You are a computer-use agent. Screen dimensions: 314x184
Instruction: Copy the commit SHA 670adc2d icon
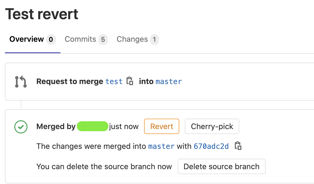click(x=238, y=146)
